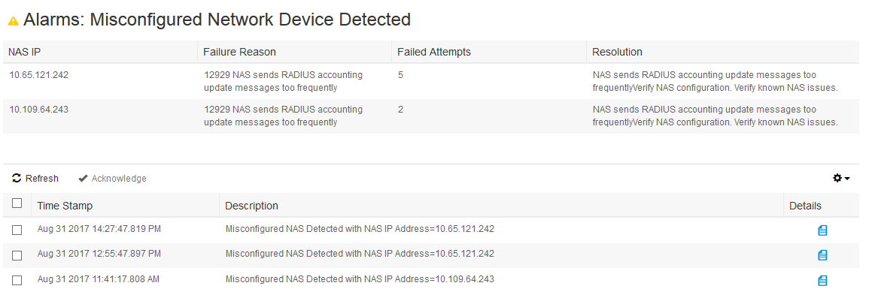Select NAS IP 10.109.64.243 row
Image resolution: width=869 pixels, height=304 pixels.
431,116
